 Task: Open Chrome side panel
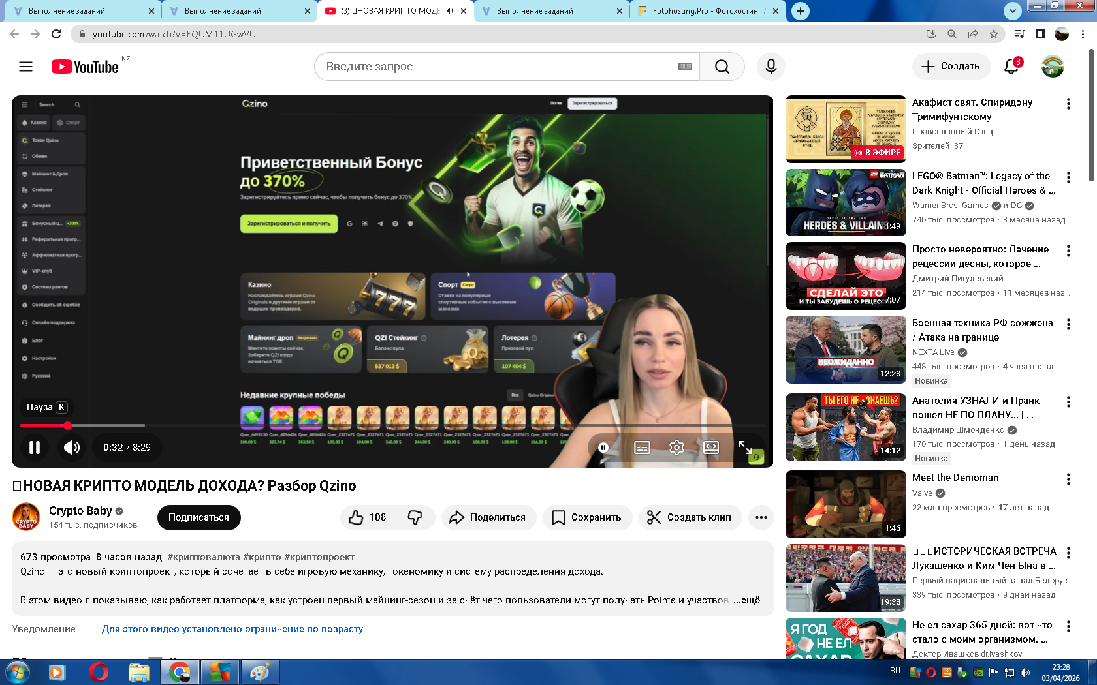(1041, 34)
